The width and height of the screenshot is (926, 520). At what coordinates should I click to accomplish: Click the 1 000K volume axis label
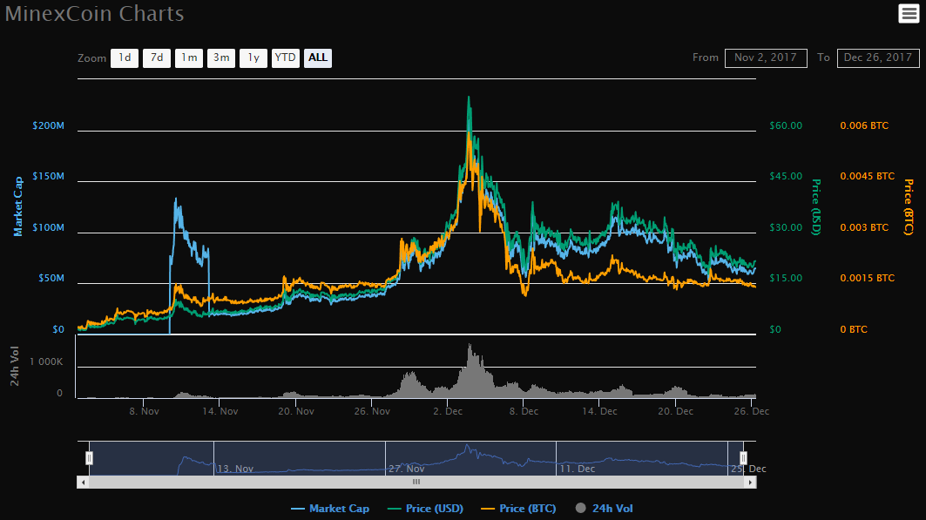[46, 361]
